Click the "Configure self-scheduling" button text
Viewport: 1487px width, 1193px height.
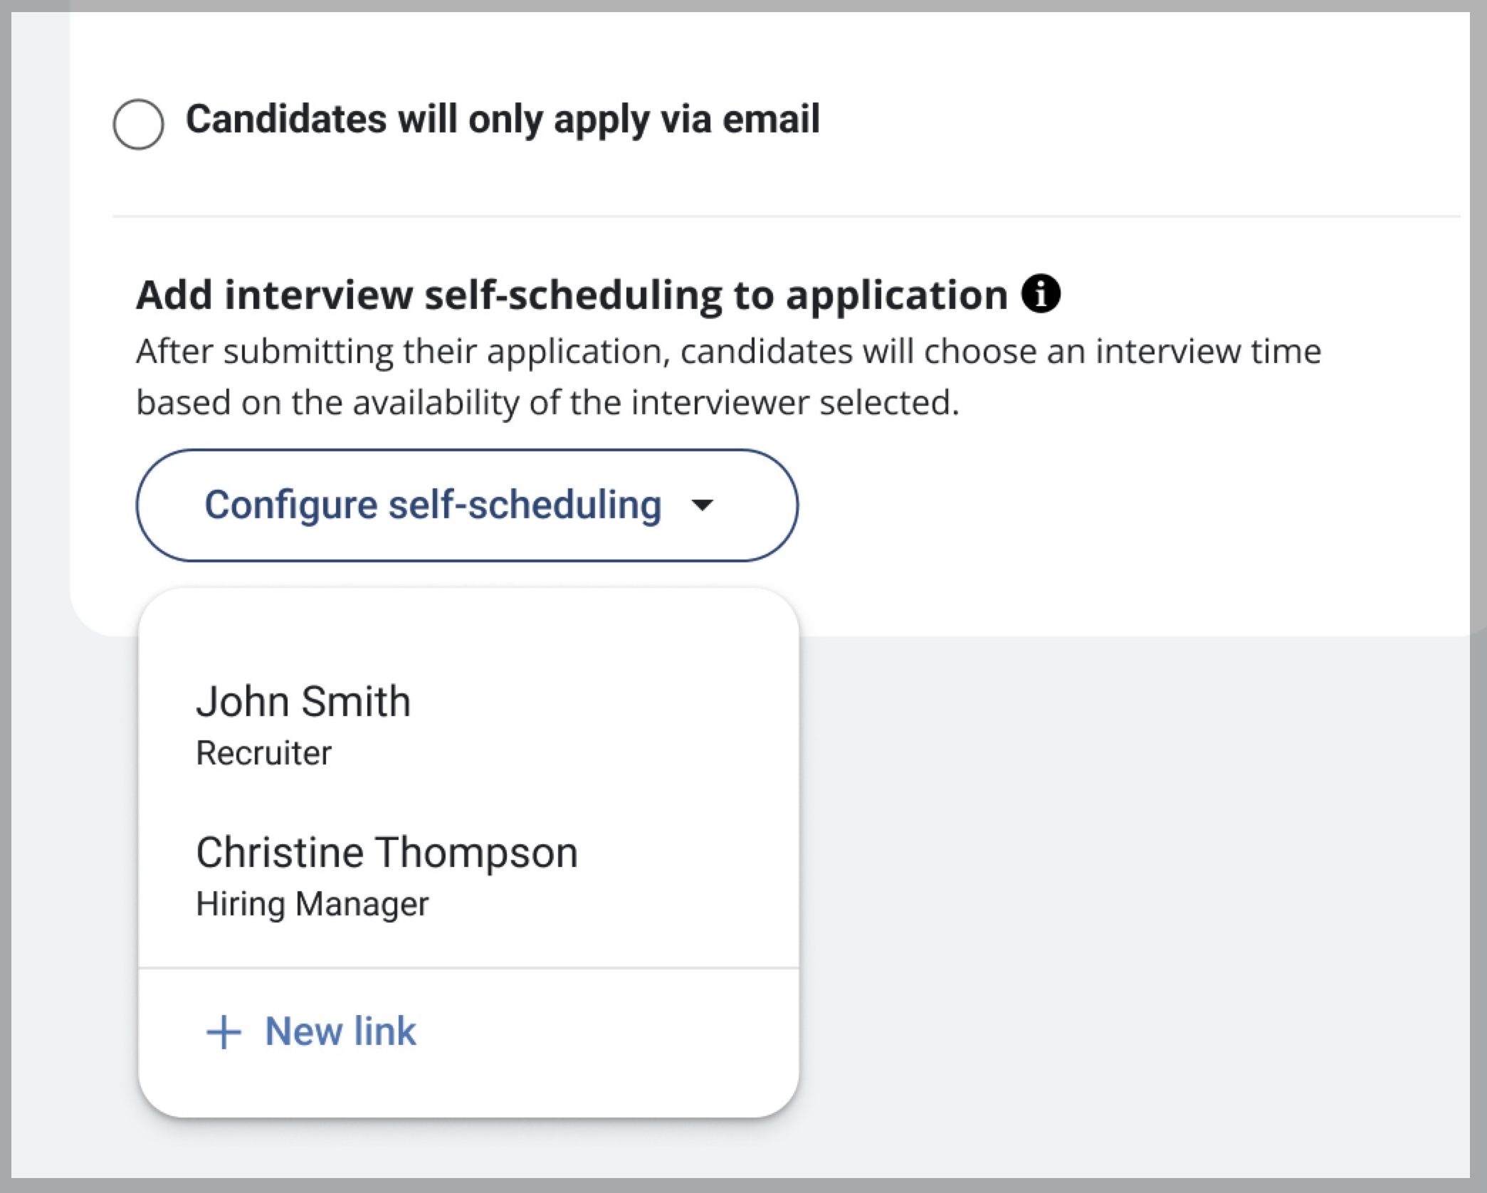click(433, 505)
